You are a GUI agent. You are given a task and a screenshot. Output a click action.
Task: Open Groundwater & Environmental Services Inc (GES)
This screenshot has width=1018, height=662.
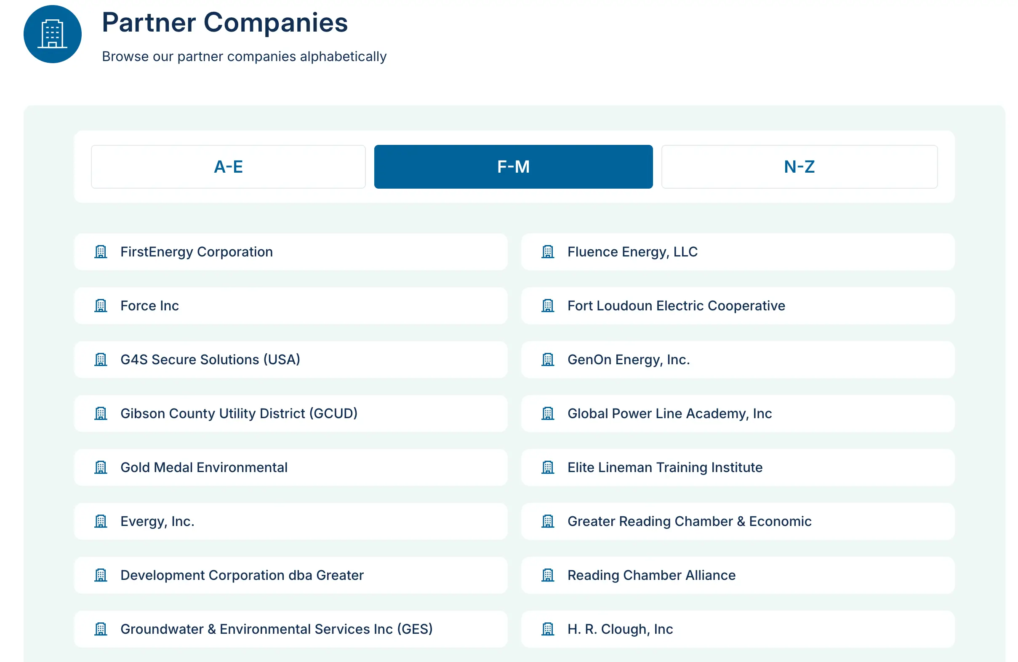tap(276, 629)
